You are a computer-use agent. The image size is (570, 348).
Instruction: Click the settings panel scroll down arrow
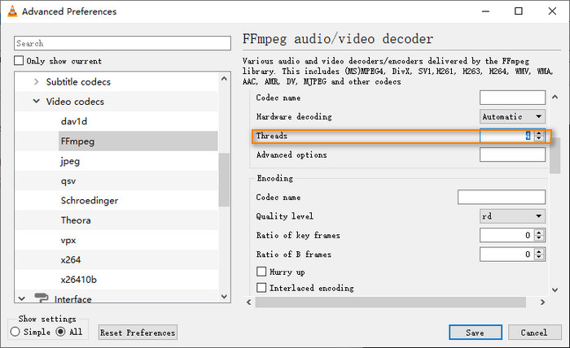(x=555, y=289)
